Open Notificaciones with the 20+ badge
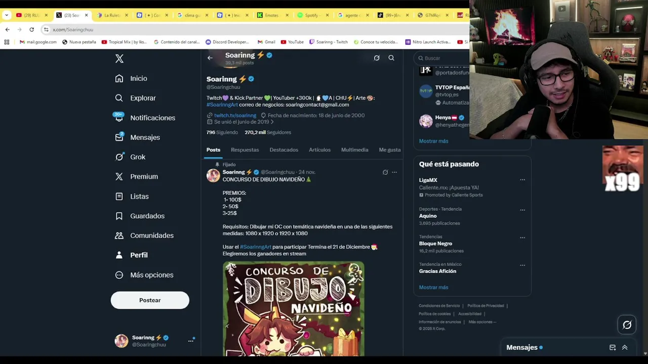This screenshot has width=648, height=364. (x=145, y=118)
